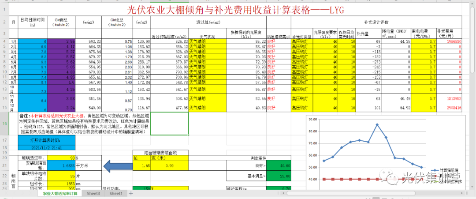This screenshot has width=476, height=199.
Task: Switch to the Sheet3 tab
Action: tap(93, 193)
